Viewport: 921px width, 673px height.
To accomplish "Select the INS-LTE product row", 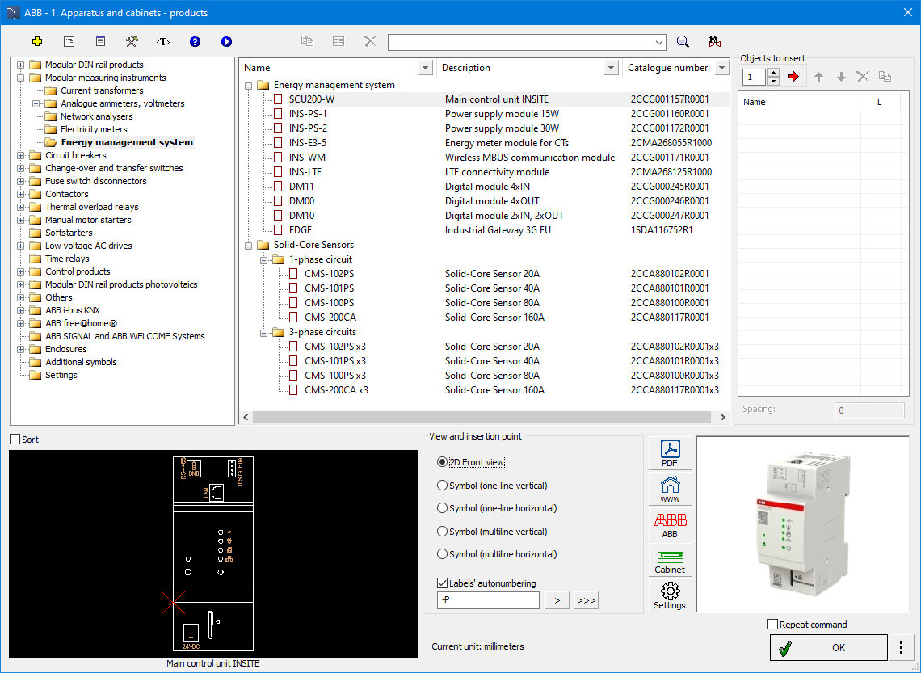I will pos(307,172).
